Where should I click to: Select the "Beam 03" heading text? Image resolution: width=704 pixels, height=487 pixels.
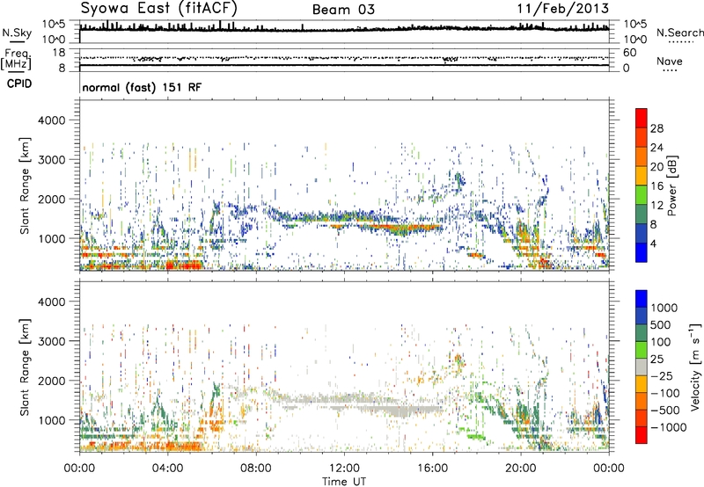[x=343, y=10]
